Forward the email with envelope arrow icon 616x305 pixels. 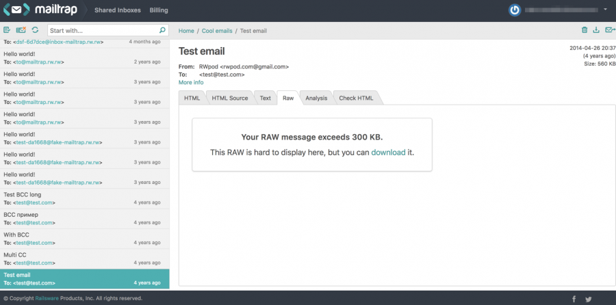(610, 30)
